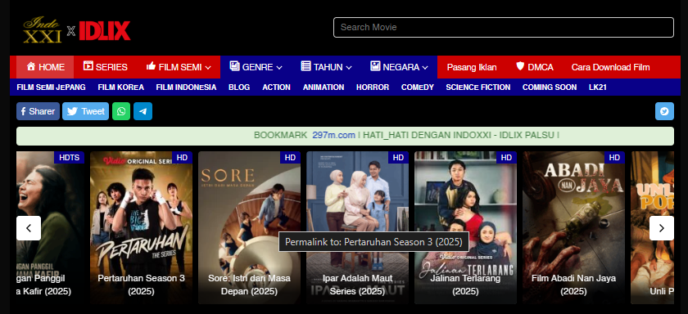Select the COMEDY genre link

click(417, 87)
